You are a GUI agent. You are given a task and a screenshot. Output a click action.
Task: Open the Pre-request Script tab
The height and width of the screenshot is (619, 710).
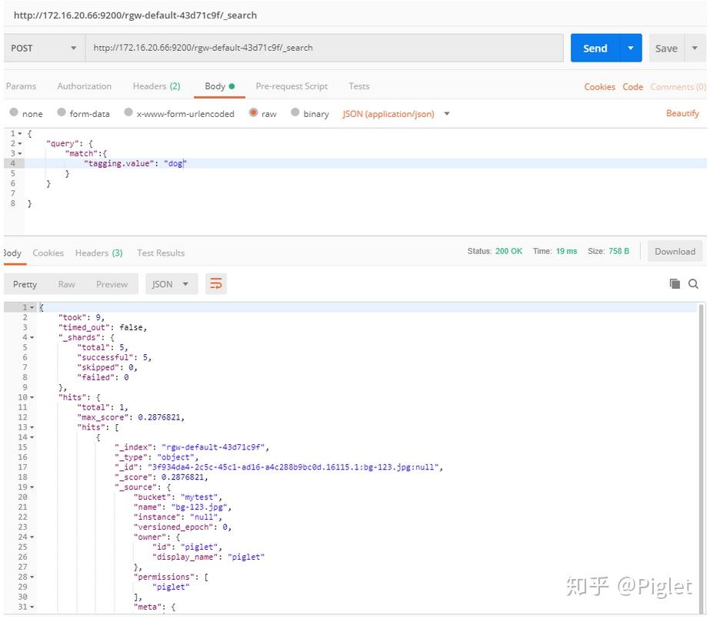(x=292, y=86)
